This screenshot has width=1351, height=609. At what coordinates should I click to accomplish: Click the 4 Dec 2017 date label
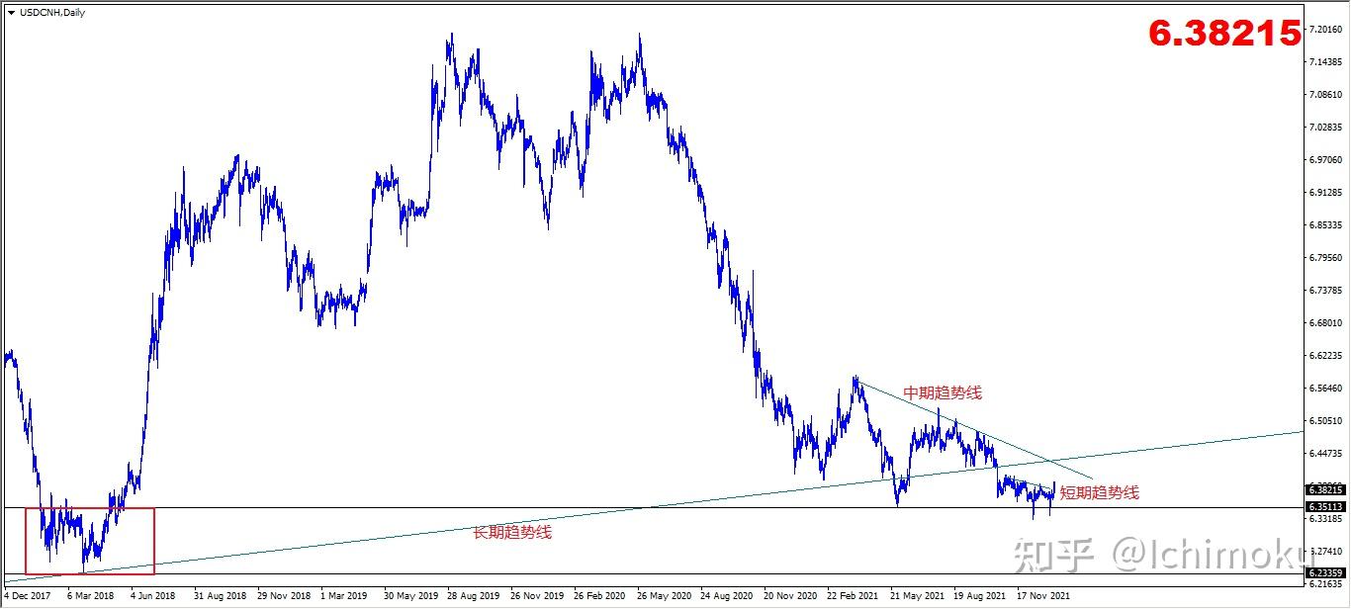click(x=28, y=597)
